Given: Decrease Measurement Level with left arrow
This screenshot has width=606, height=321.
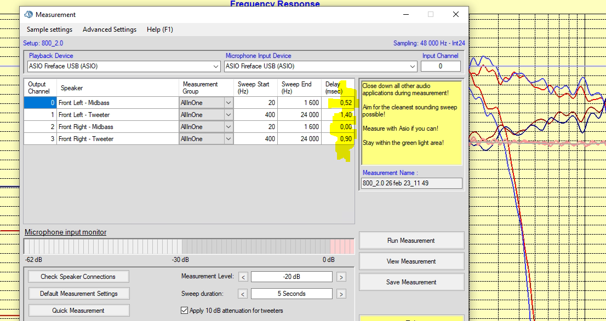Looking at the screenshot, I should 244,277.
